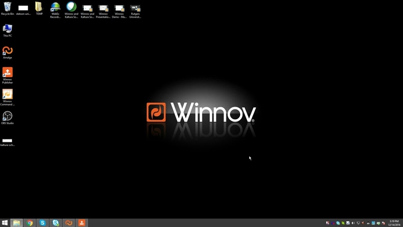403x227 pixels.
Task: Open This PC
Action: tap(7, 31)
